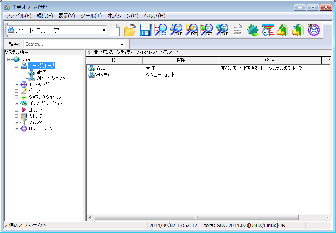Open the ファイル(F) menu
This screenshot has height=233, width=336.
pos(18,16)
